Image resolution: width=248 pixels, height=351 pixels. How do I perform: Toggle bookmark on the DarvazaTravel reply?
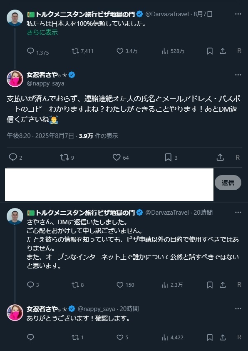210,285
